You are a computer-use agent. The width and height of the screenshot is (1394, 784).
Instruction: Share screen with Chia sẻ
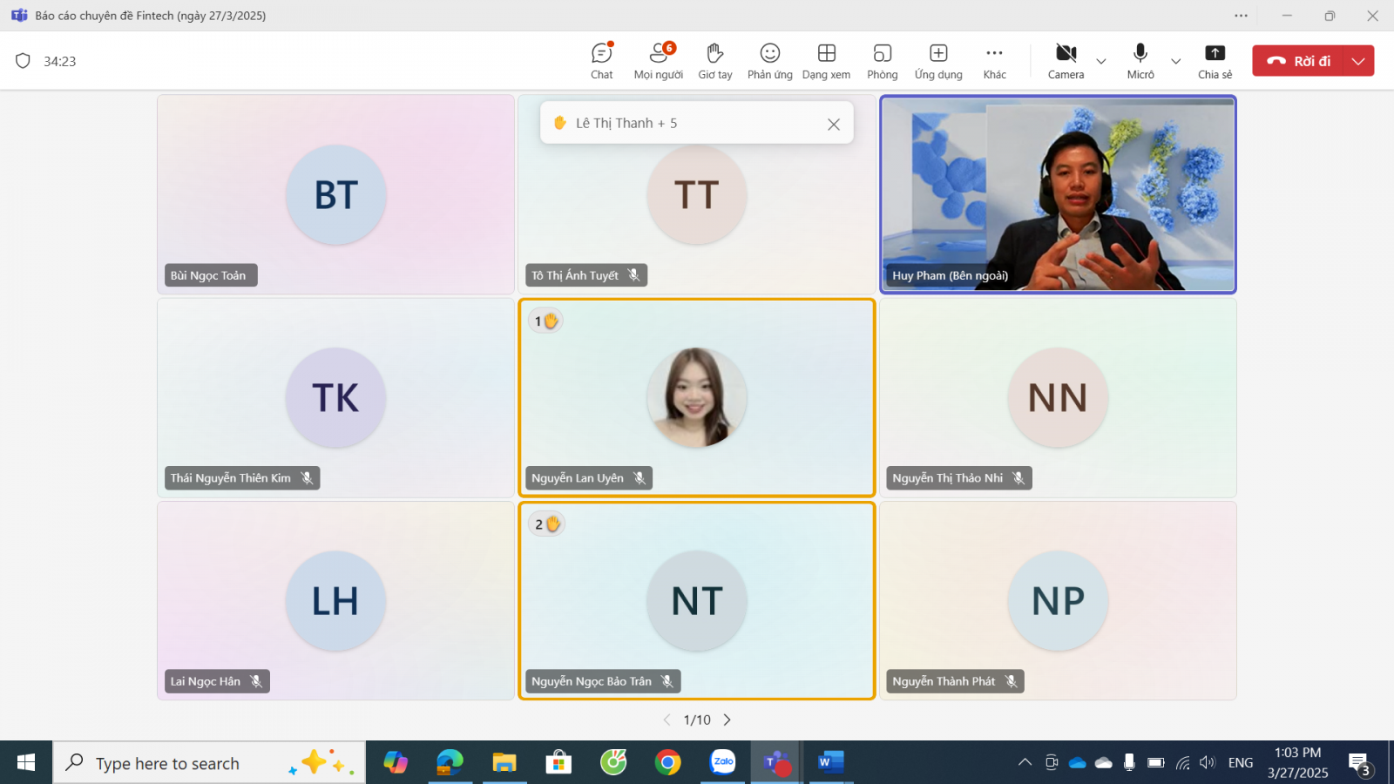(1215, 61)
